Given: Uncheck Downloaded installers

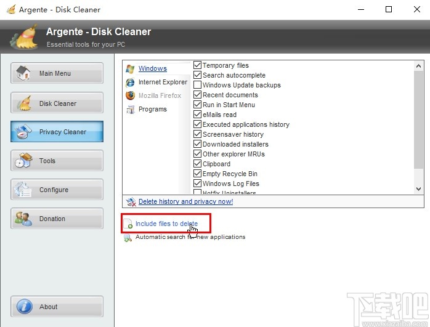Looking at the screenshot, I should (x=198, y=144).
